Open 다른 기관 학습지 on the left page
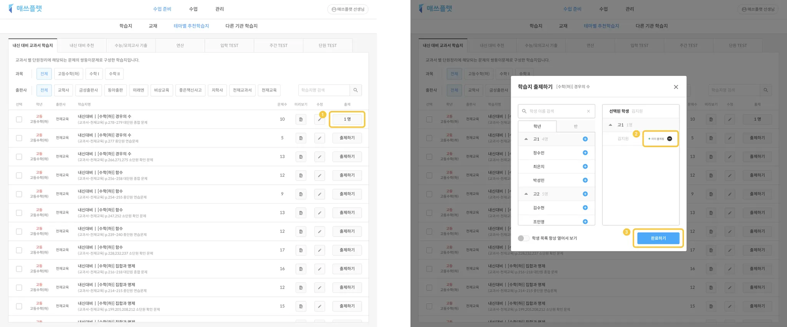Image resolution: width=787 pixels, height=327 pixels. click(x=241, y=26)
